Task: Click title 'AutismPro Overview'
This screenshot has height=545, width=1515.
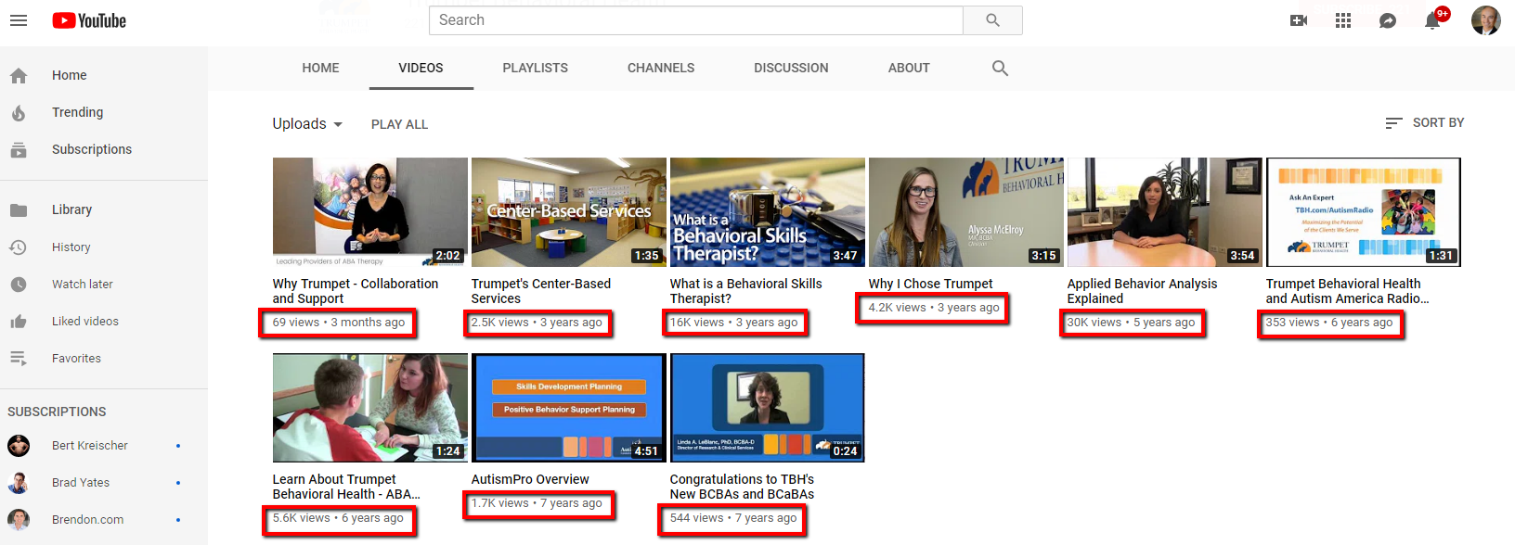Action: coord(530,479)
